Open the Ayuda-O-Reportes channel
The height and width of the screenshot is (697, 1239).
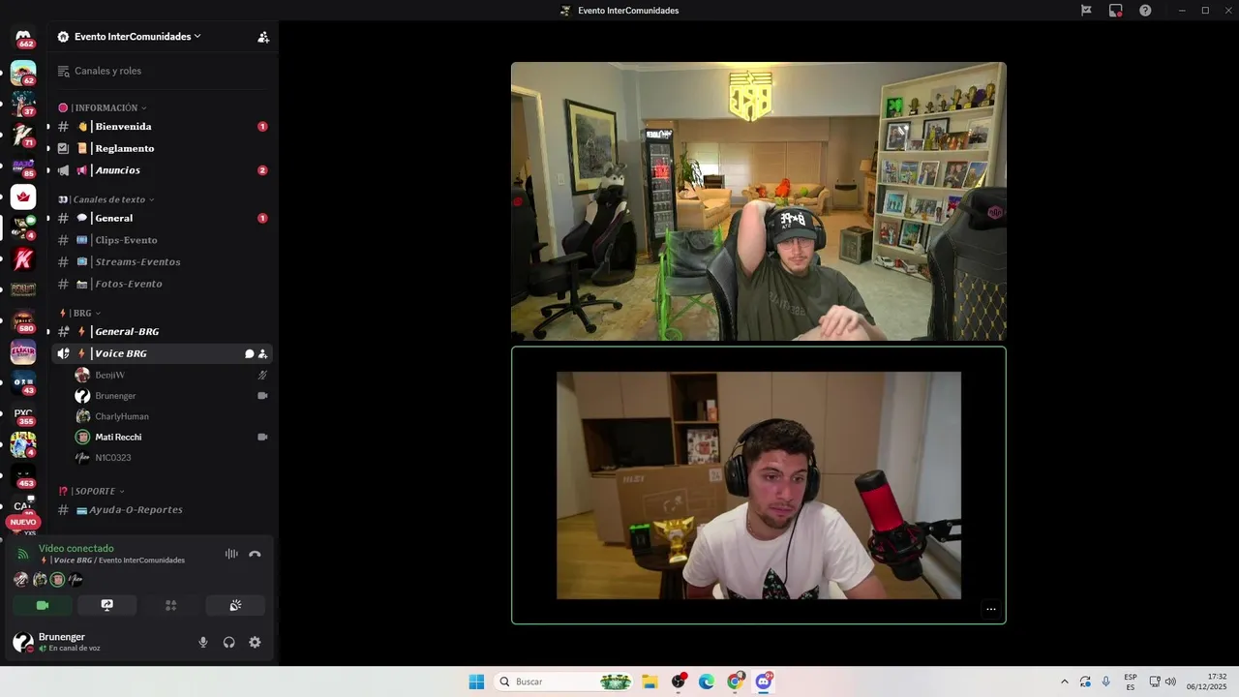click(x=163, y=509)
